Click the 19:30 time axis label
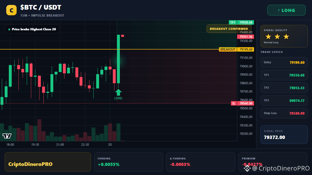312x175 pixels. point(35,145)
